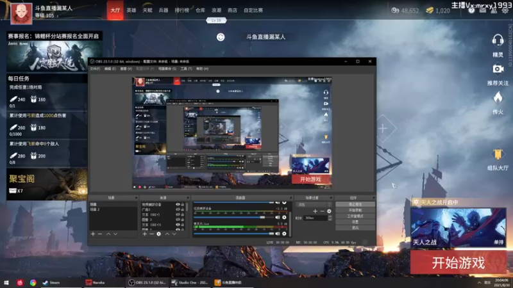This screenshot has height=288, width=513.
Task: Open the 赛事报名 tournament banner
Action: (x=55, y=52)
